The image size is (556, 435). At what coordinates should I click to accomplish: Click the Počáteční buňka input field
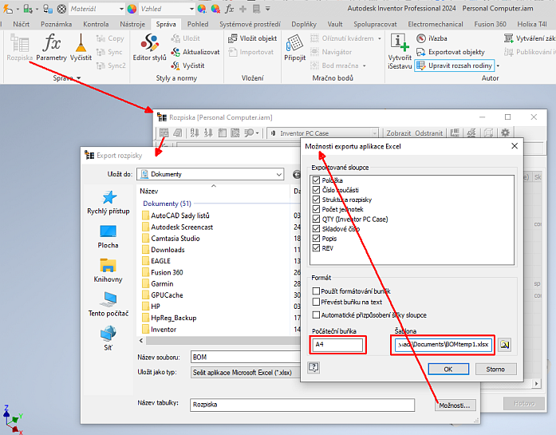338,346
